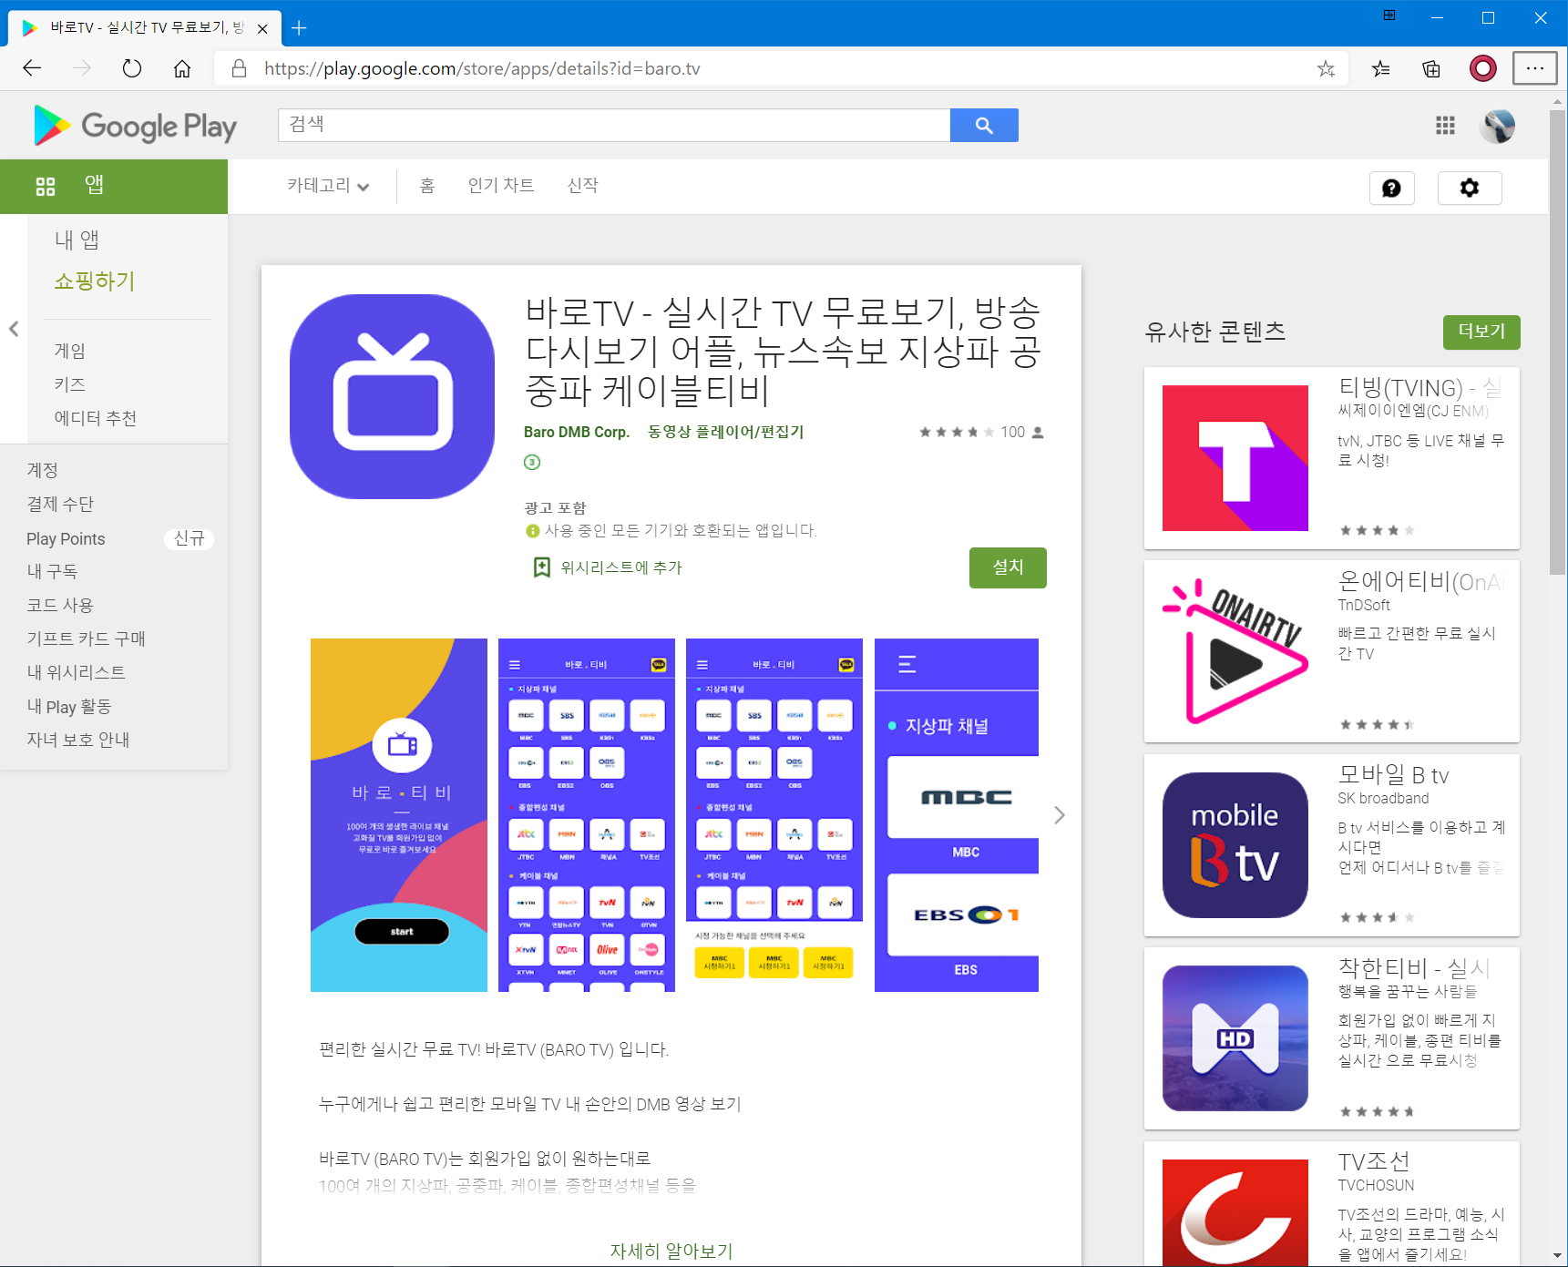Screen dimensions: 1568x1267
Task: Open the 지상파 채널 MBC screenshot thumbnail
Action: point(957,815)
